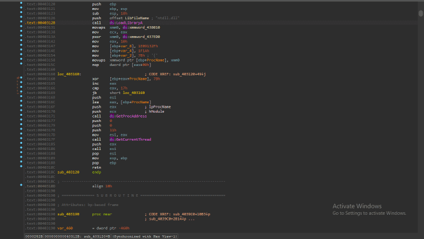Click the var_460 stack variable name
This screenshot has height=239, width=424.
click(65, 228)
